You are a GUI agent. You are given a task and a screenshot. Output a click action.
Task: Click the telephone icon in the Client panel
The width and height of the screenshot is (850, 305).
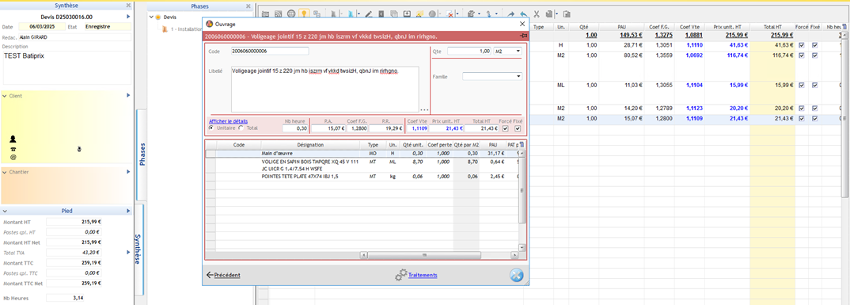13,148
